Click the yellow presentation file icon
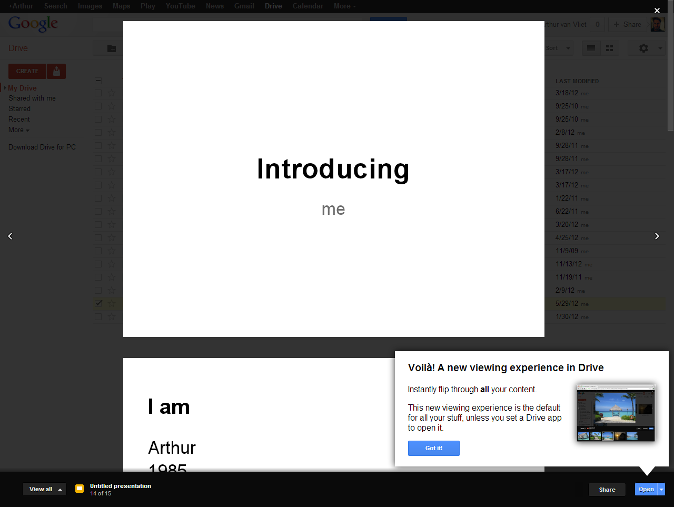This screenshot has width=674, height=507. click(x=80, y=489)
